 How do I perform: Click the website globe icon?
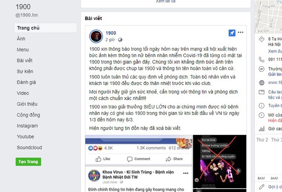(261, 83)
